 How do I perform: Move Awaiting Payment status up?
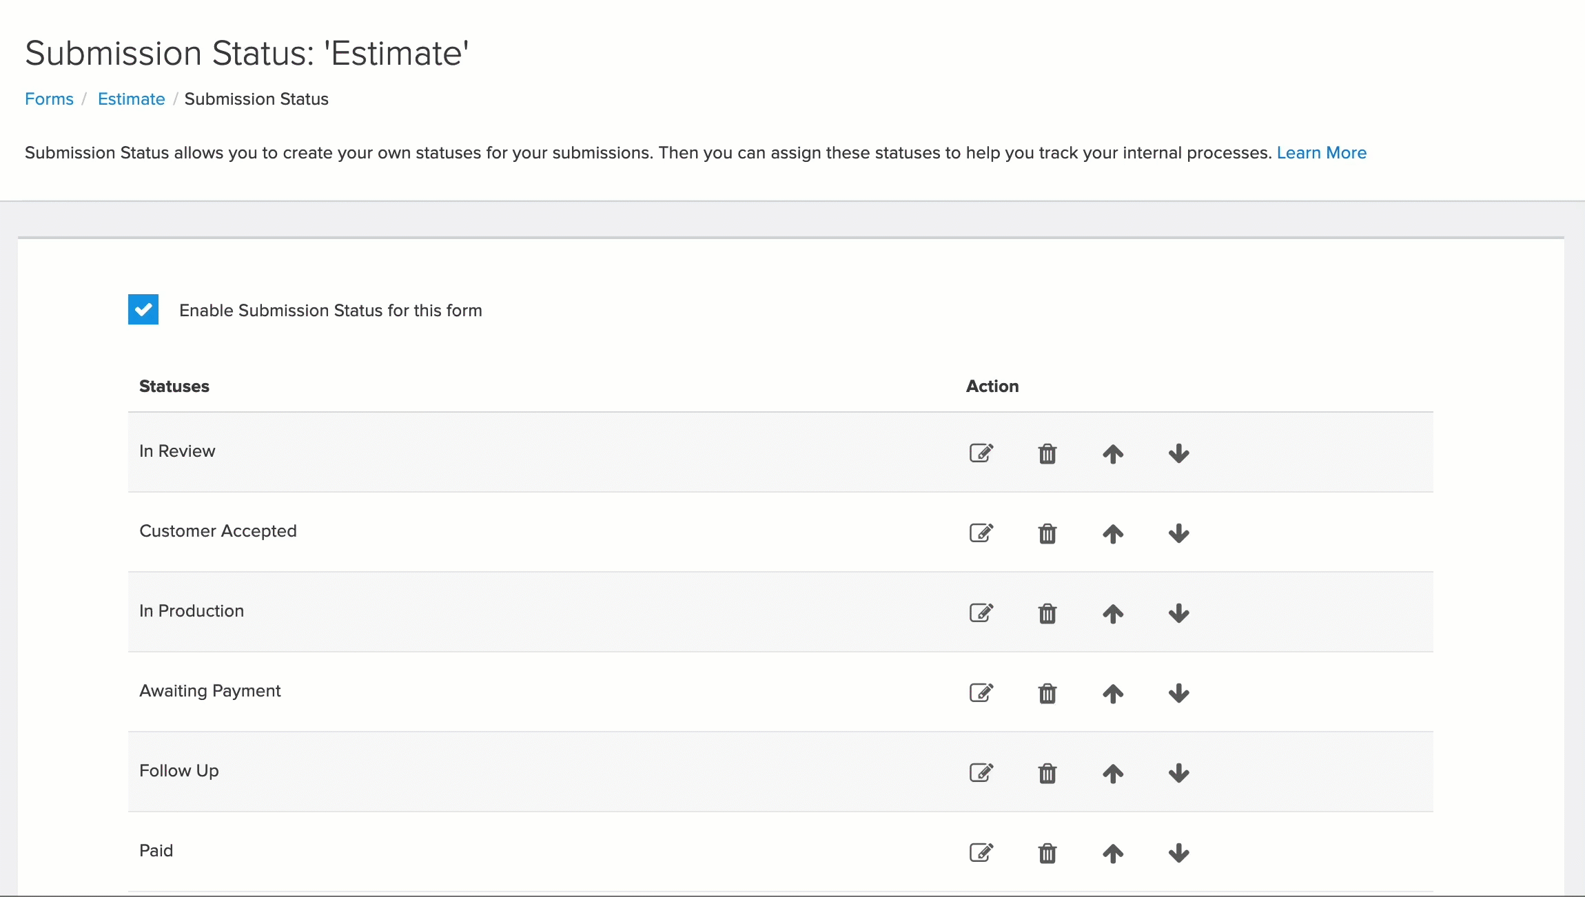pos(1113,693)
